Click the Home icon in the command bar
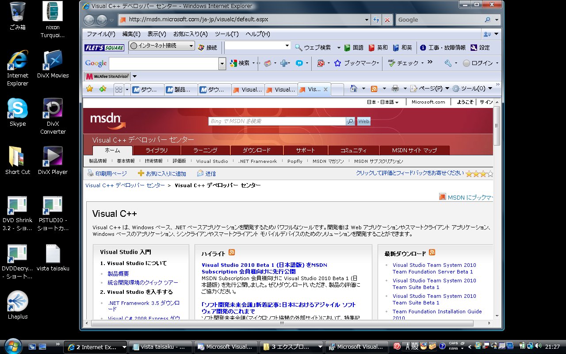Screen dimensions: 566x354 [353, 88]
